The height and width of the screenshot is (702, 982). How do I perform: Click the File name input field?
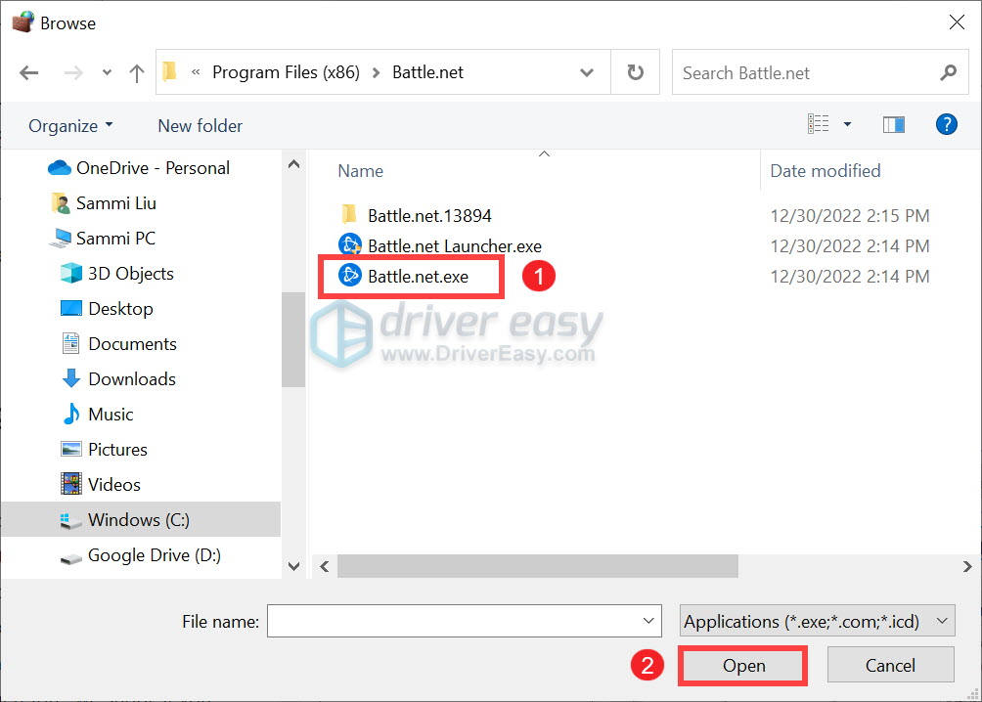(x=464, y=621)
